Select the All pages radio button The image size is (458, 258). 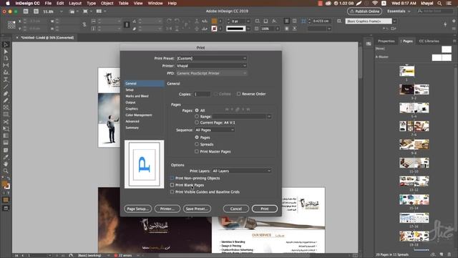(x=197, y=110)
